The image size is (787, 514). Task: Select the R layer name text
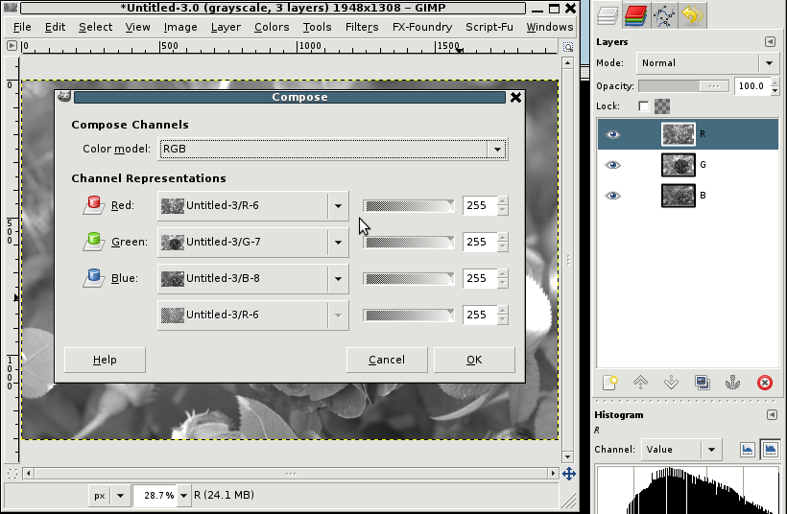(x=703, y=134)
